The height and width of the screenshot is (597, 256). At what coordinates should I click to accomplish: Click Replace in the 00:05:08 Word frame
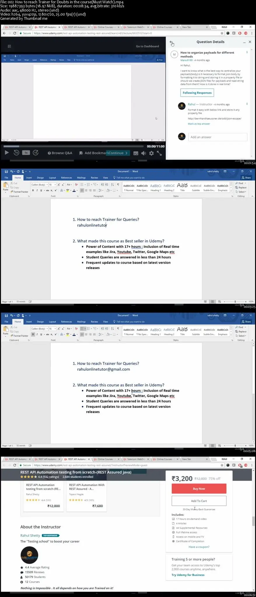pyautogui.click(x=241, y=331)
